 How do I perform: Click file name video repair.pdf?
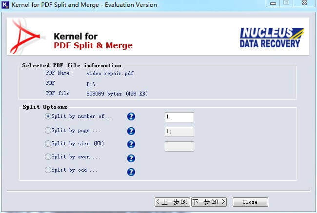coord(110,74)
